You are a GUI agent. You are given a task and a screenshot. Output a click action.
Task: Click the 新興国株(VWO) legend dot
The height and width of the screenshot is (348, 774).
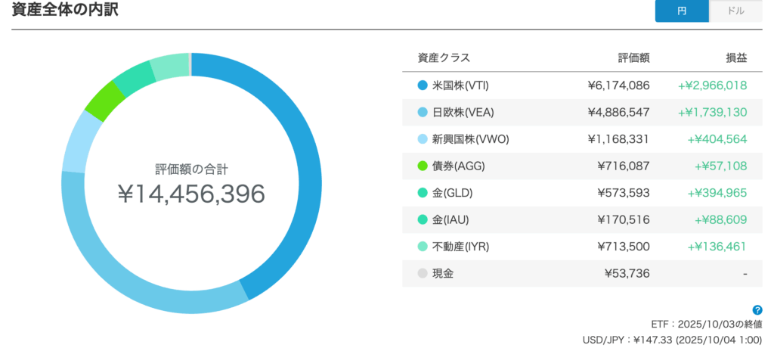(423, 139)
